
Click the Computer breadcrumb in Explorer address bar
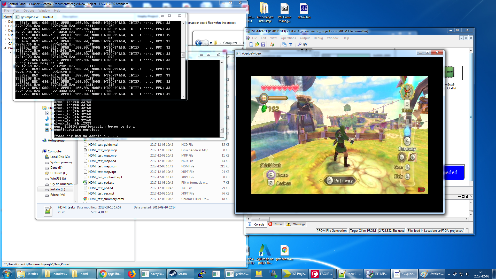point(230,43)
